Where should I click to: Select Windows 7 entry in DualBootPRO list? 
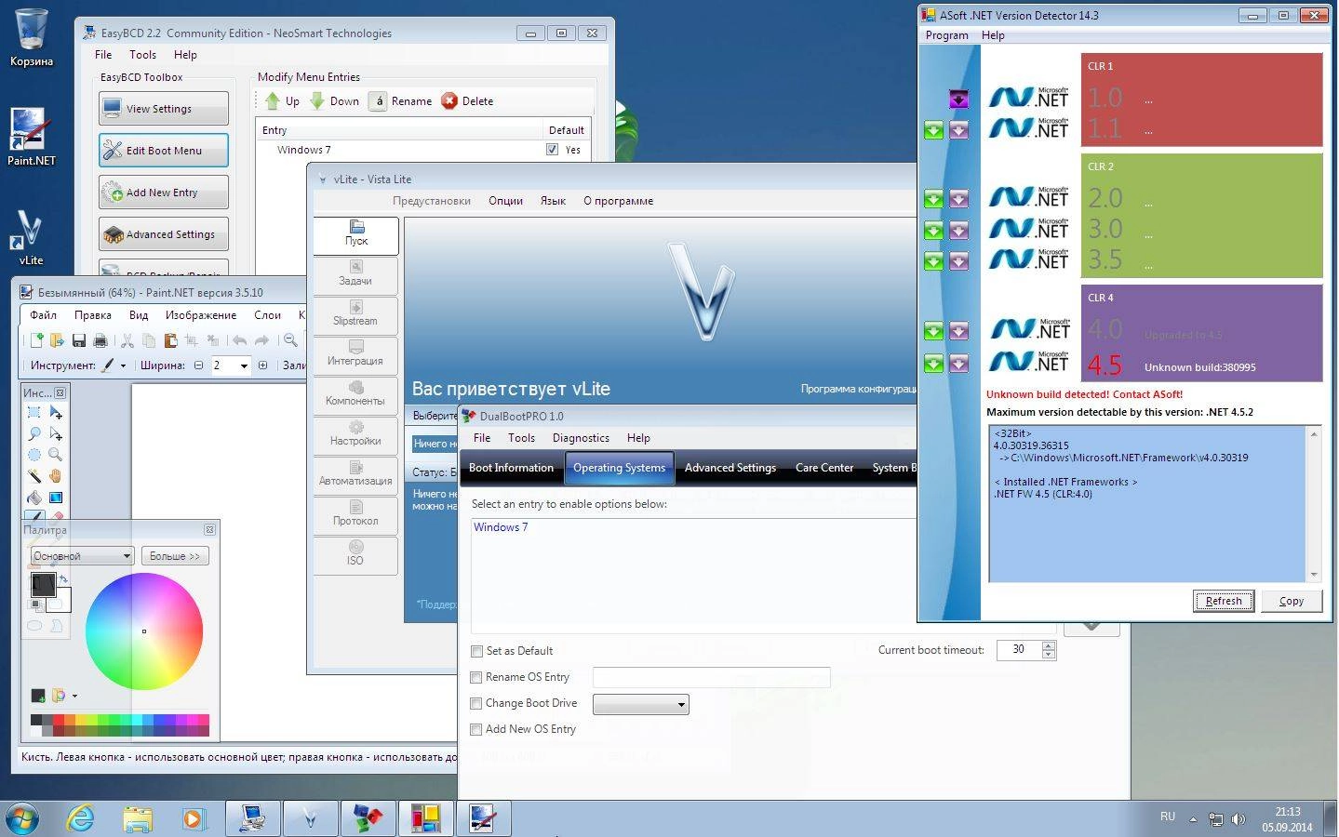coord(501,527)
